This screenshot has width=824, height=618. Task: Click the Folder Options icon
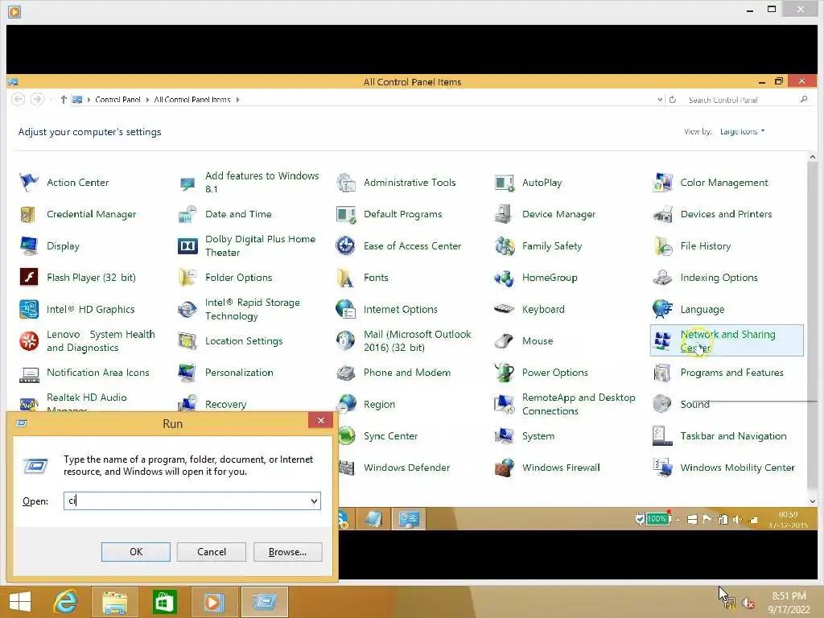click(x=187, y=277)
